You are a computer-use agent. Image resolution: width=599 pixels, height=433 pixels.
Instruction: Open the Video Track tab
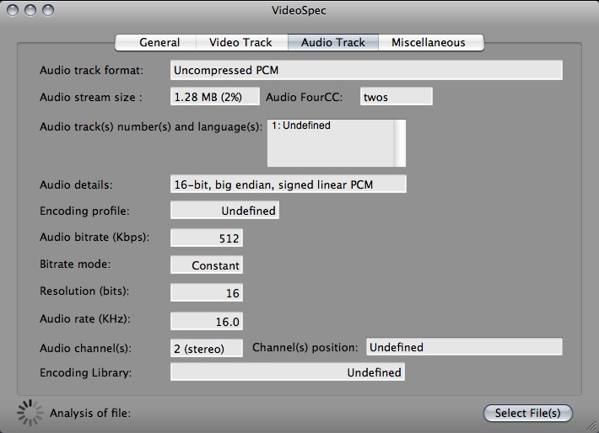(x=240, y=42)
